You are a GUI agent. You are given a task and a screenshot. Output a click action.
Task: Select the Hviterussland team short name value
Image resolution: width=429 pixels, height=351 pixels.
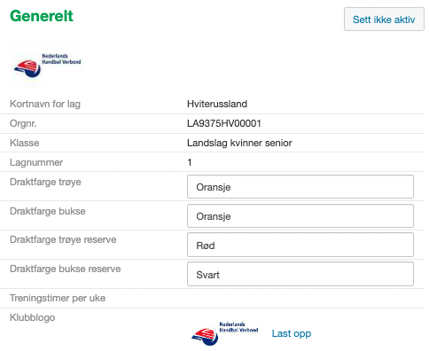pyautogui.click(x=217, y=104)
